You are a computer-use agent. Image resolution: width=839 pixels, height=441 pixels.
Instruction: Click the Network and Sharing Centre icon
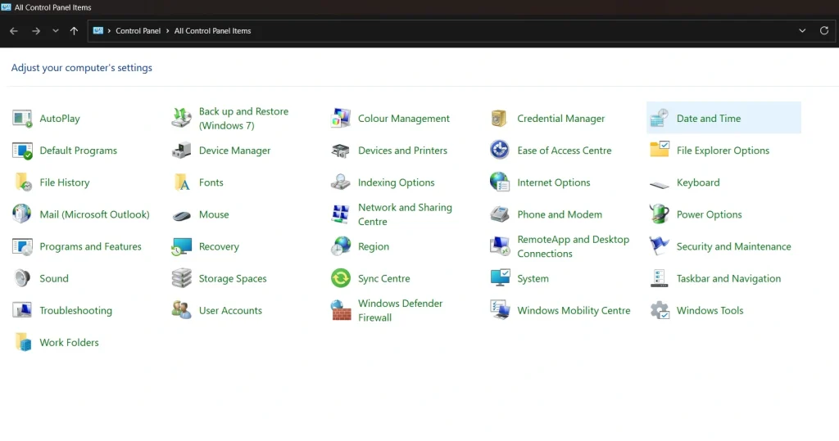[x=340, y=214]
